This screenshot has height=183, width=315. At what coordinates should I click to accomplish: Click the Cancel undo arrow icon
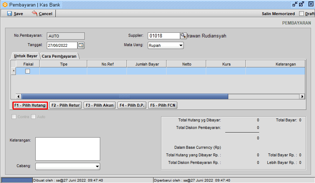(x=35, y=13)
